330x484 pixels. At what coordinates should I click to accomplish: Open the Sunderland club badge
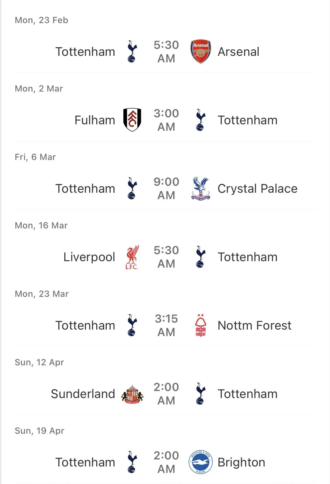pyautogui.click(x=132, y=394)
